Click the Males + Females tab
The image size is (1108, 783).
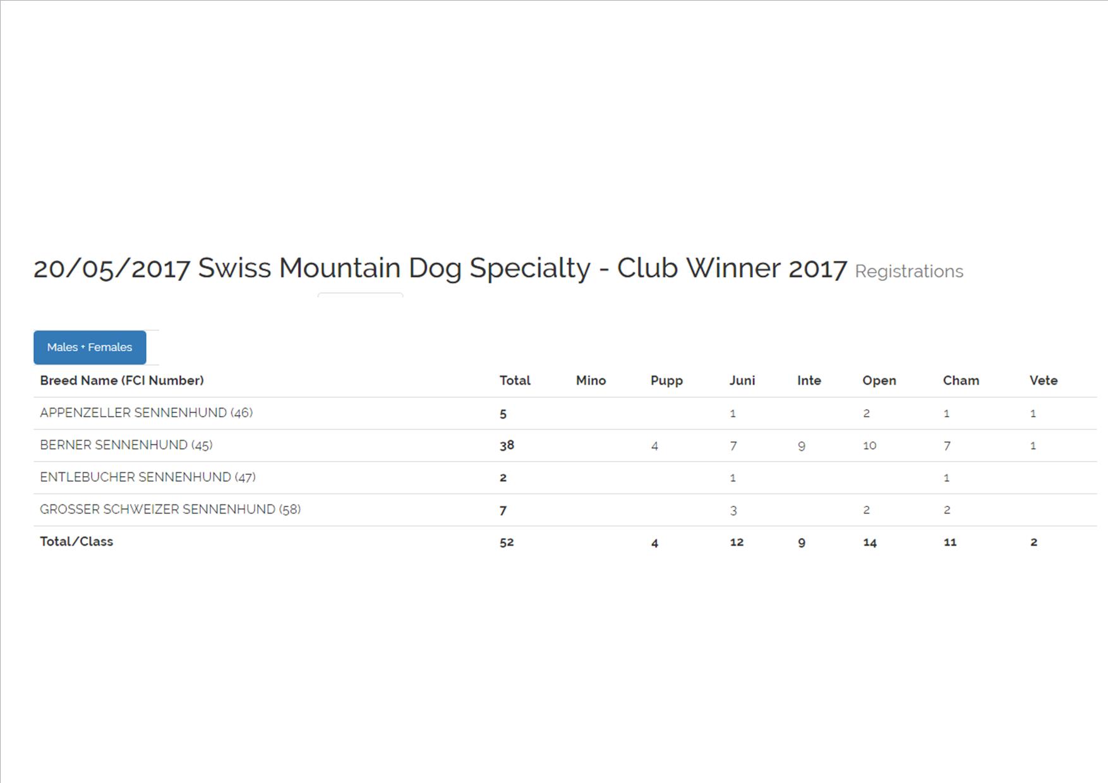pyautogui.click(x=90, y=347)
